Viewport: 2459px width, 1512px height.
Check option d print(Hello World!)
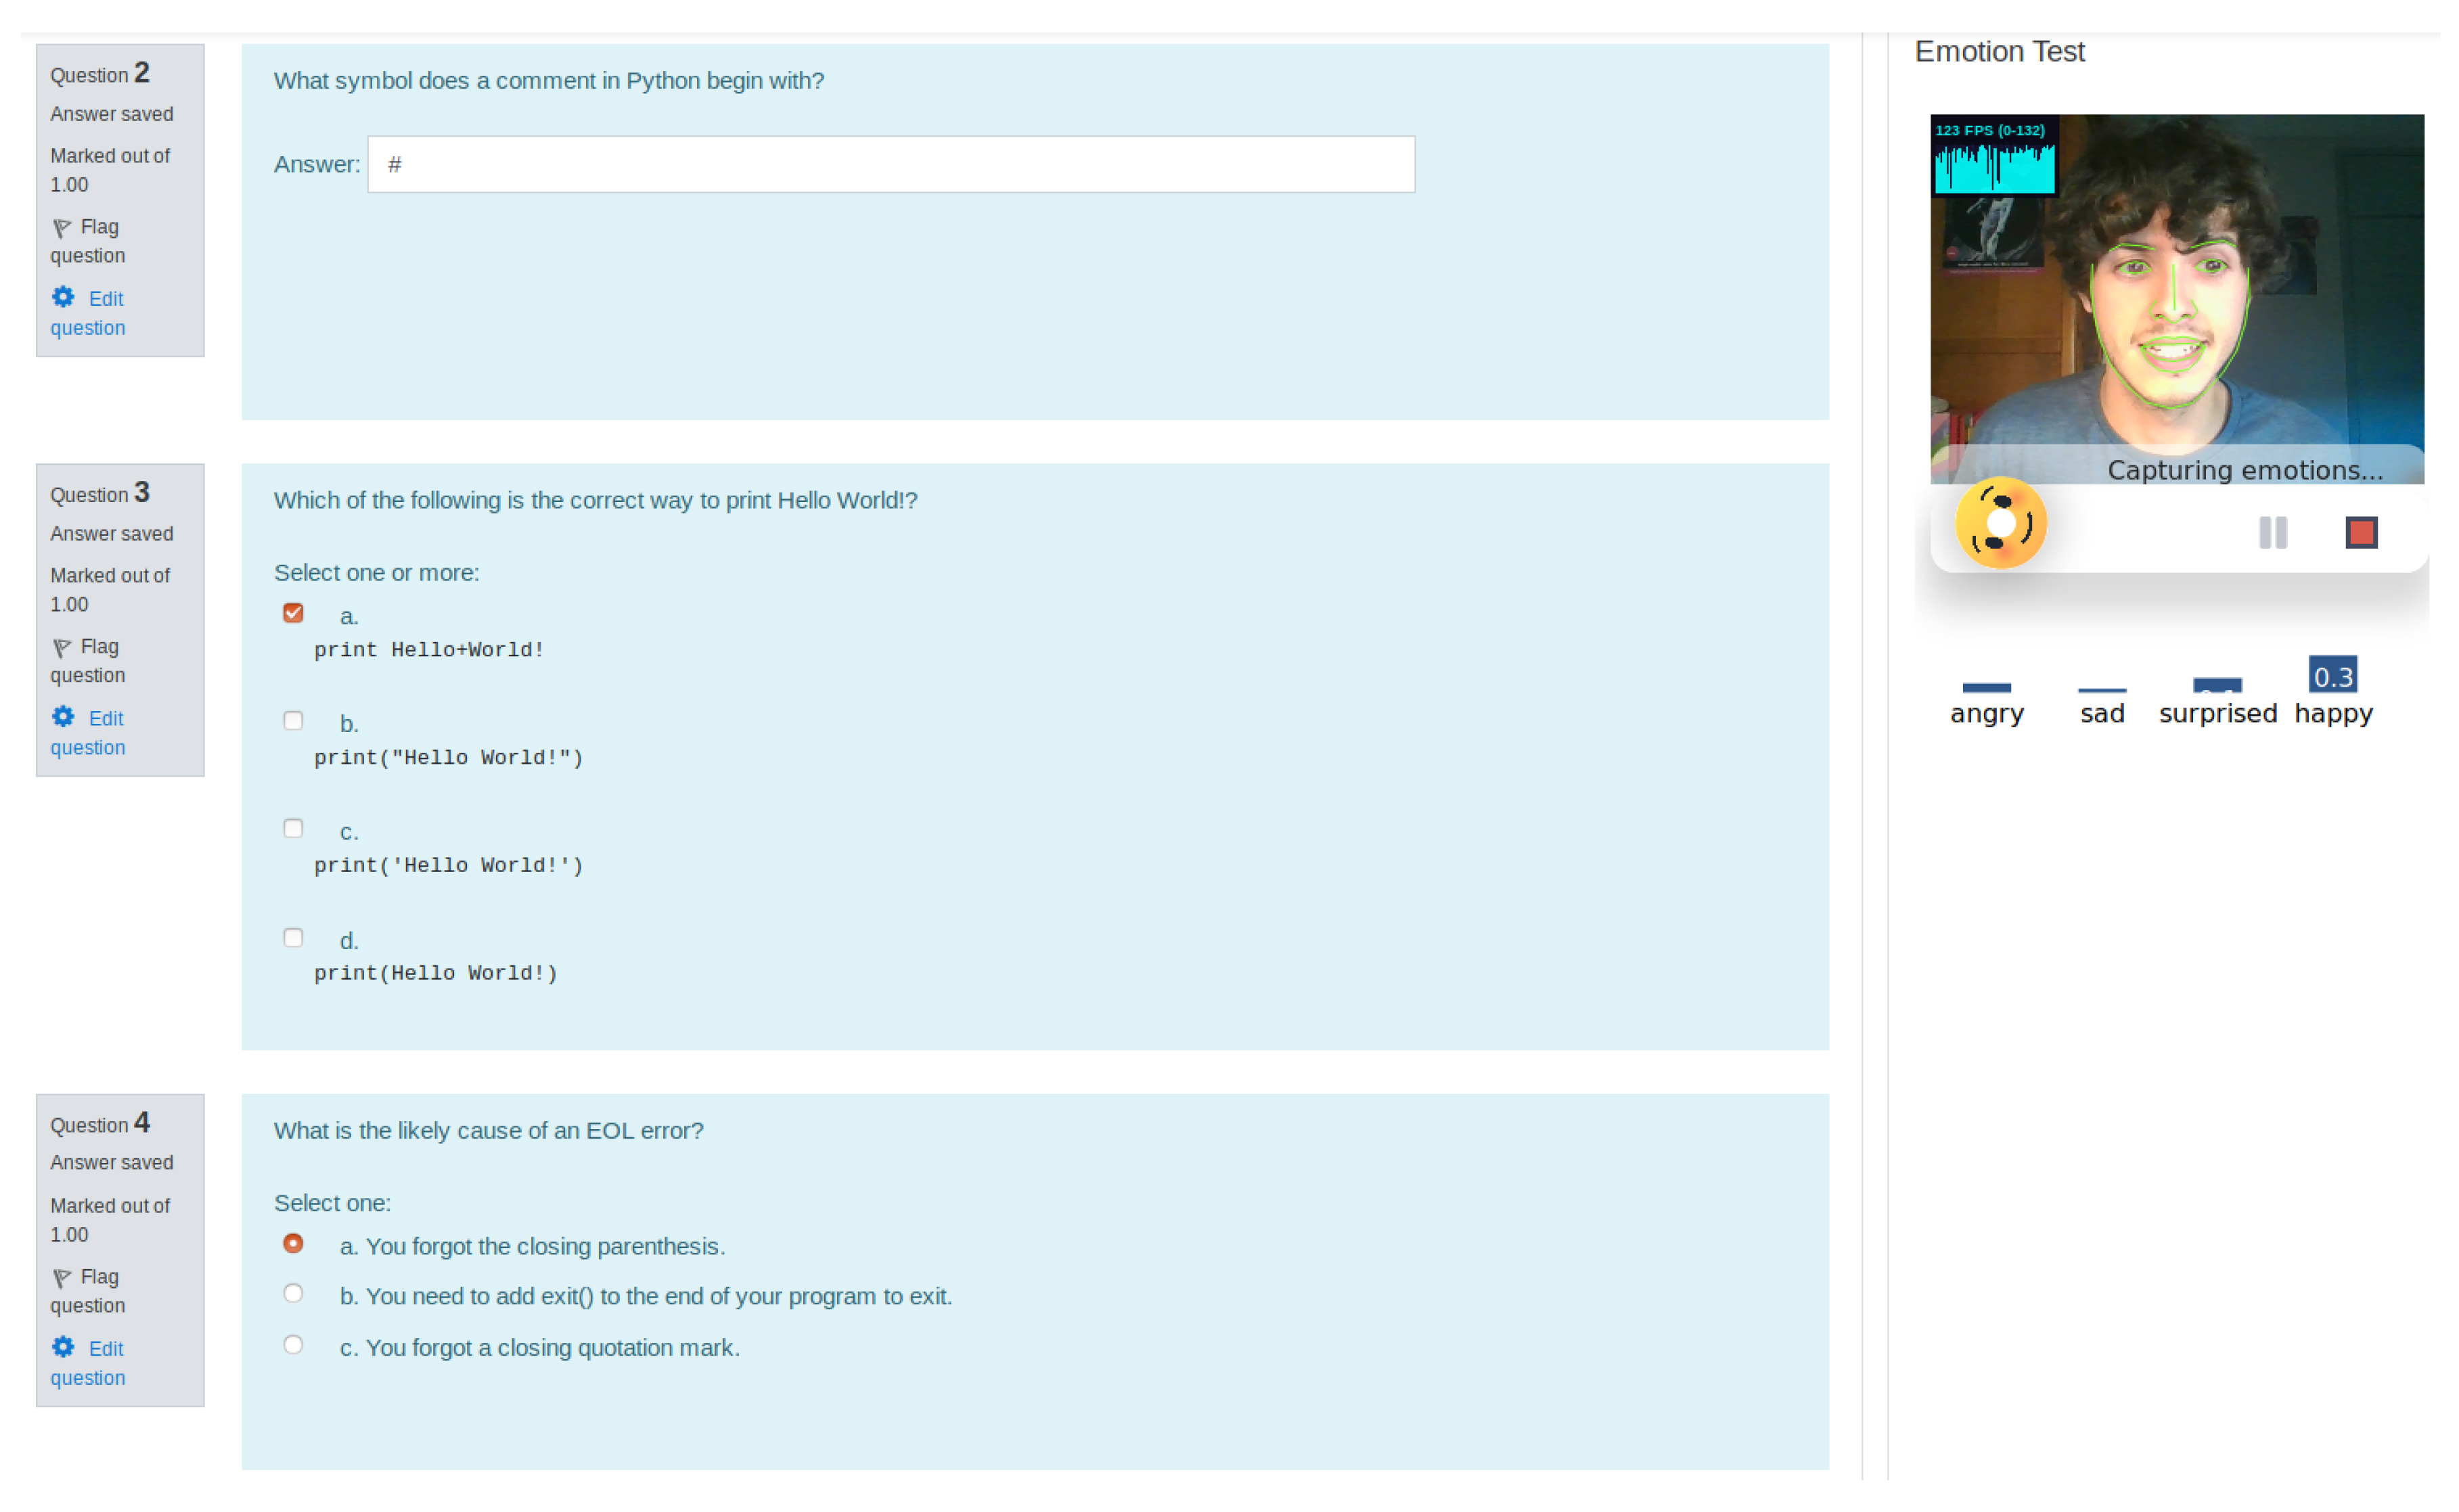coord(293,938)
